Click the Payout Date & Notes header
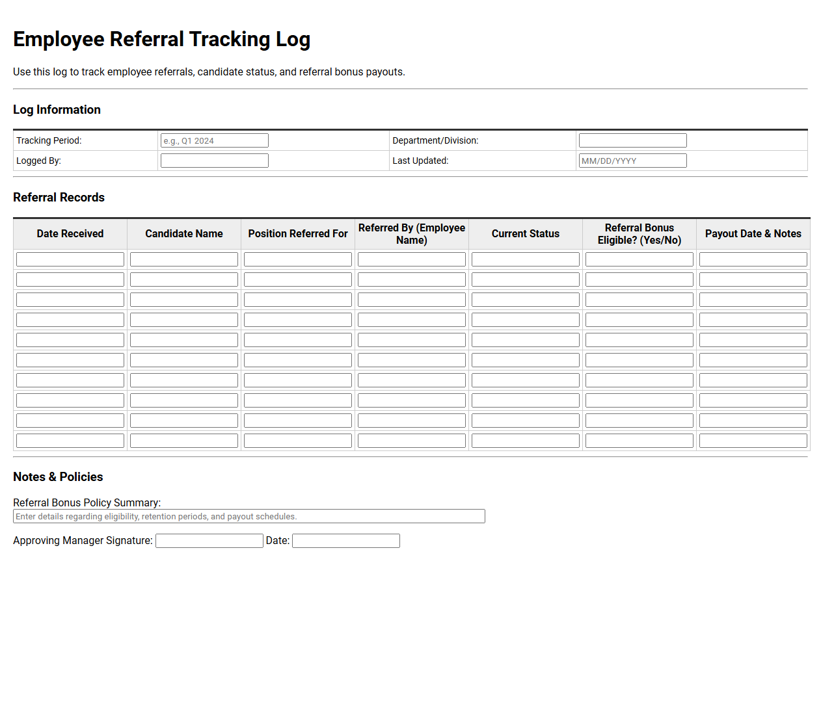821x728 pixels. (x=753, y=234)
